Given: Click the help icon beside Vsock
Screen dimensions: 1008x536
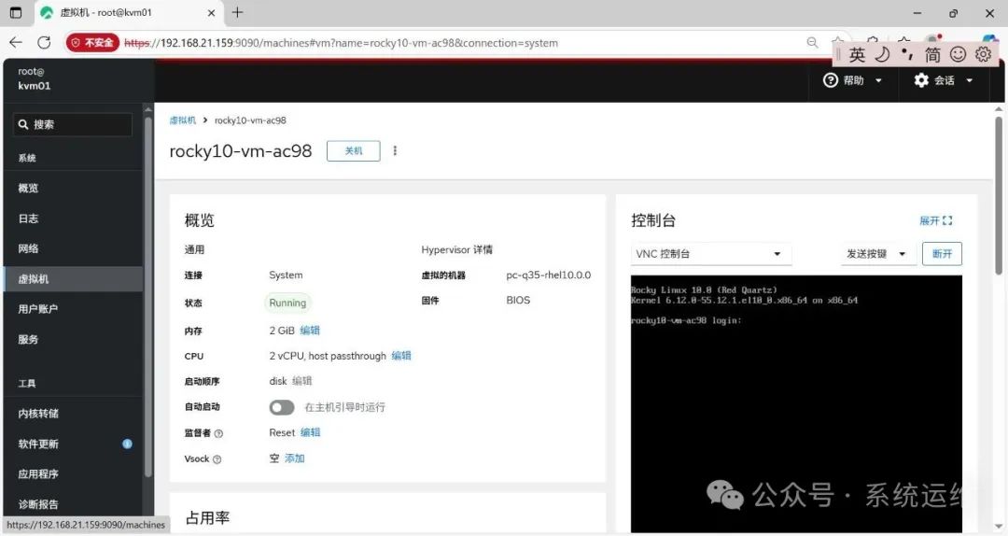Looking at the screenshot, I should point(217,459).
